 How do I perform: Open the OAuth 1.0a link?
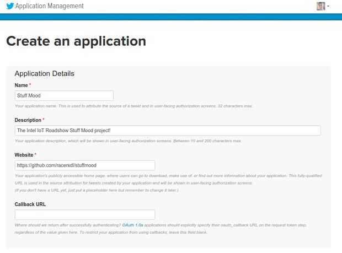coord(131,225)
